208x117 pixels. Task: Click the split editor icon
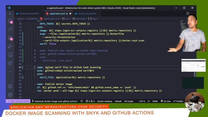coord(188,14)
